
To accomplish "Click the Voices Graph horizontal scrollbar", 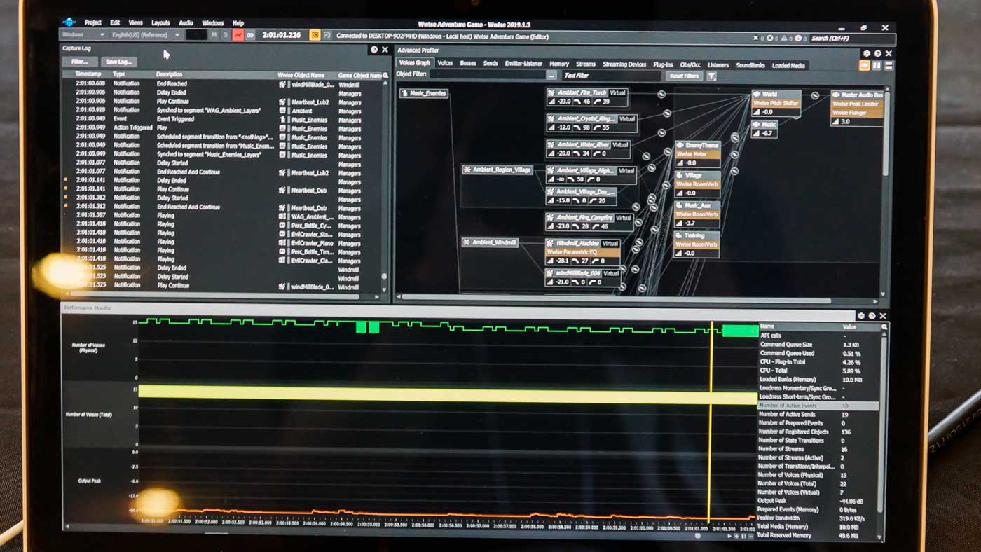I will click(617, 298).
